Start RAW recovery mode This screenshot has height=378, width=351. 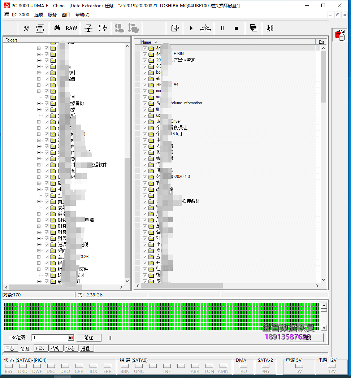pos(71,28)
